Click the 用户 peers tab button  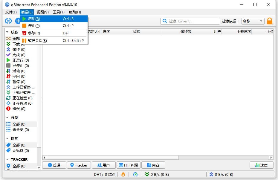(x=103, y=165)
